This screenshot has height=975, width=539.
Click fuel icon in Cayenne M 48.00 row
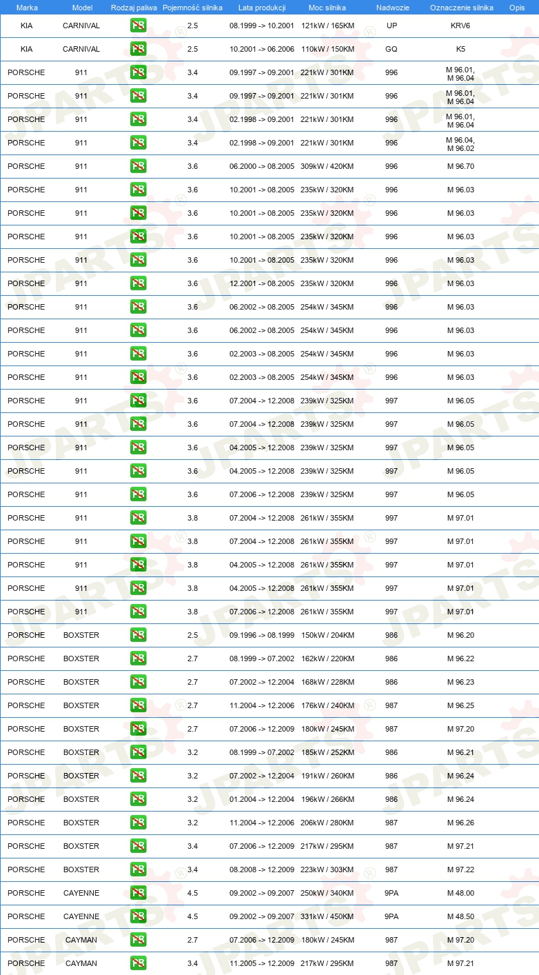pos(139,893)
